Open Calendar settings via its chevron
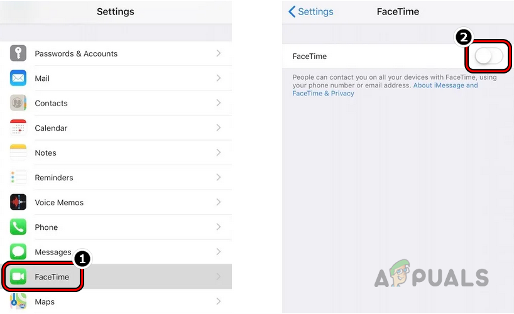The image size is (514, 314). (219, 127)
